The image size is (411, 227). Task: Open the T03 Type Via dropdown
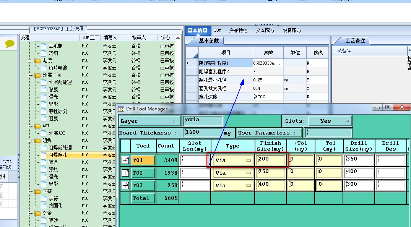[x=233, y=185]
